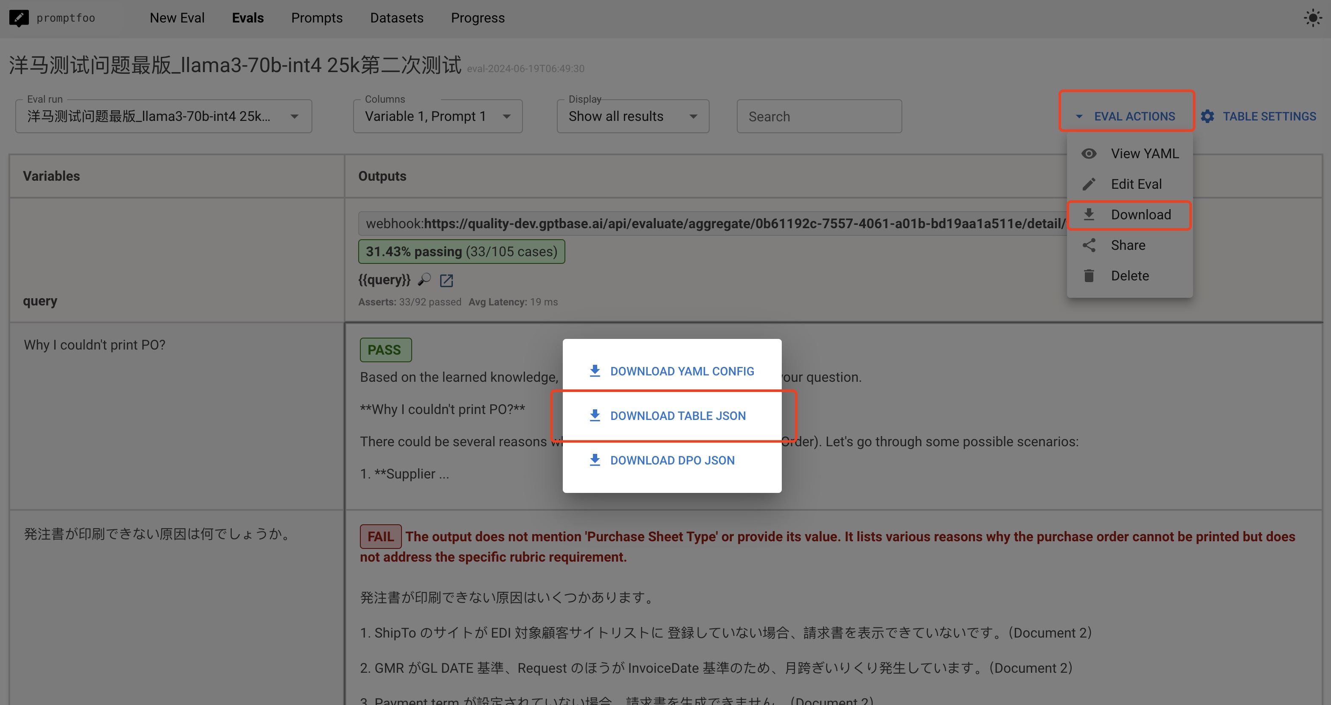
Task: Click the trash icon for Delete
Action: 1089,276
